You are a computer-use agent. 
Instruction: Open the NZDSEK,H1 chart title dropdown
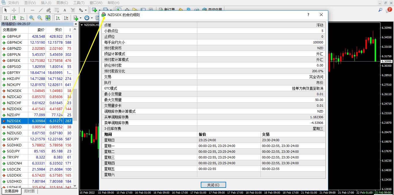pyautogui.click(x=82, y=25)
